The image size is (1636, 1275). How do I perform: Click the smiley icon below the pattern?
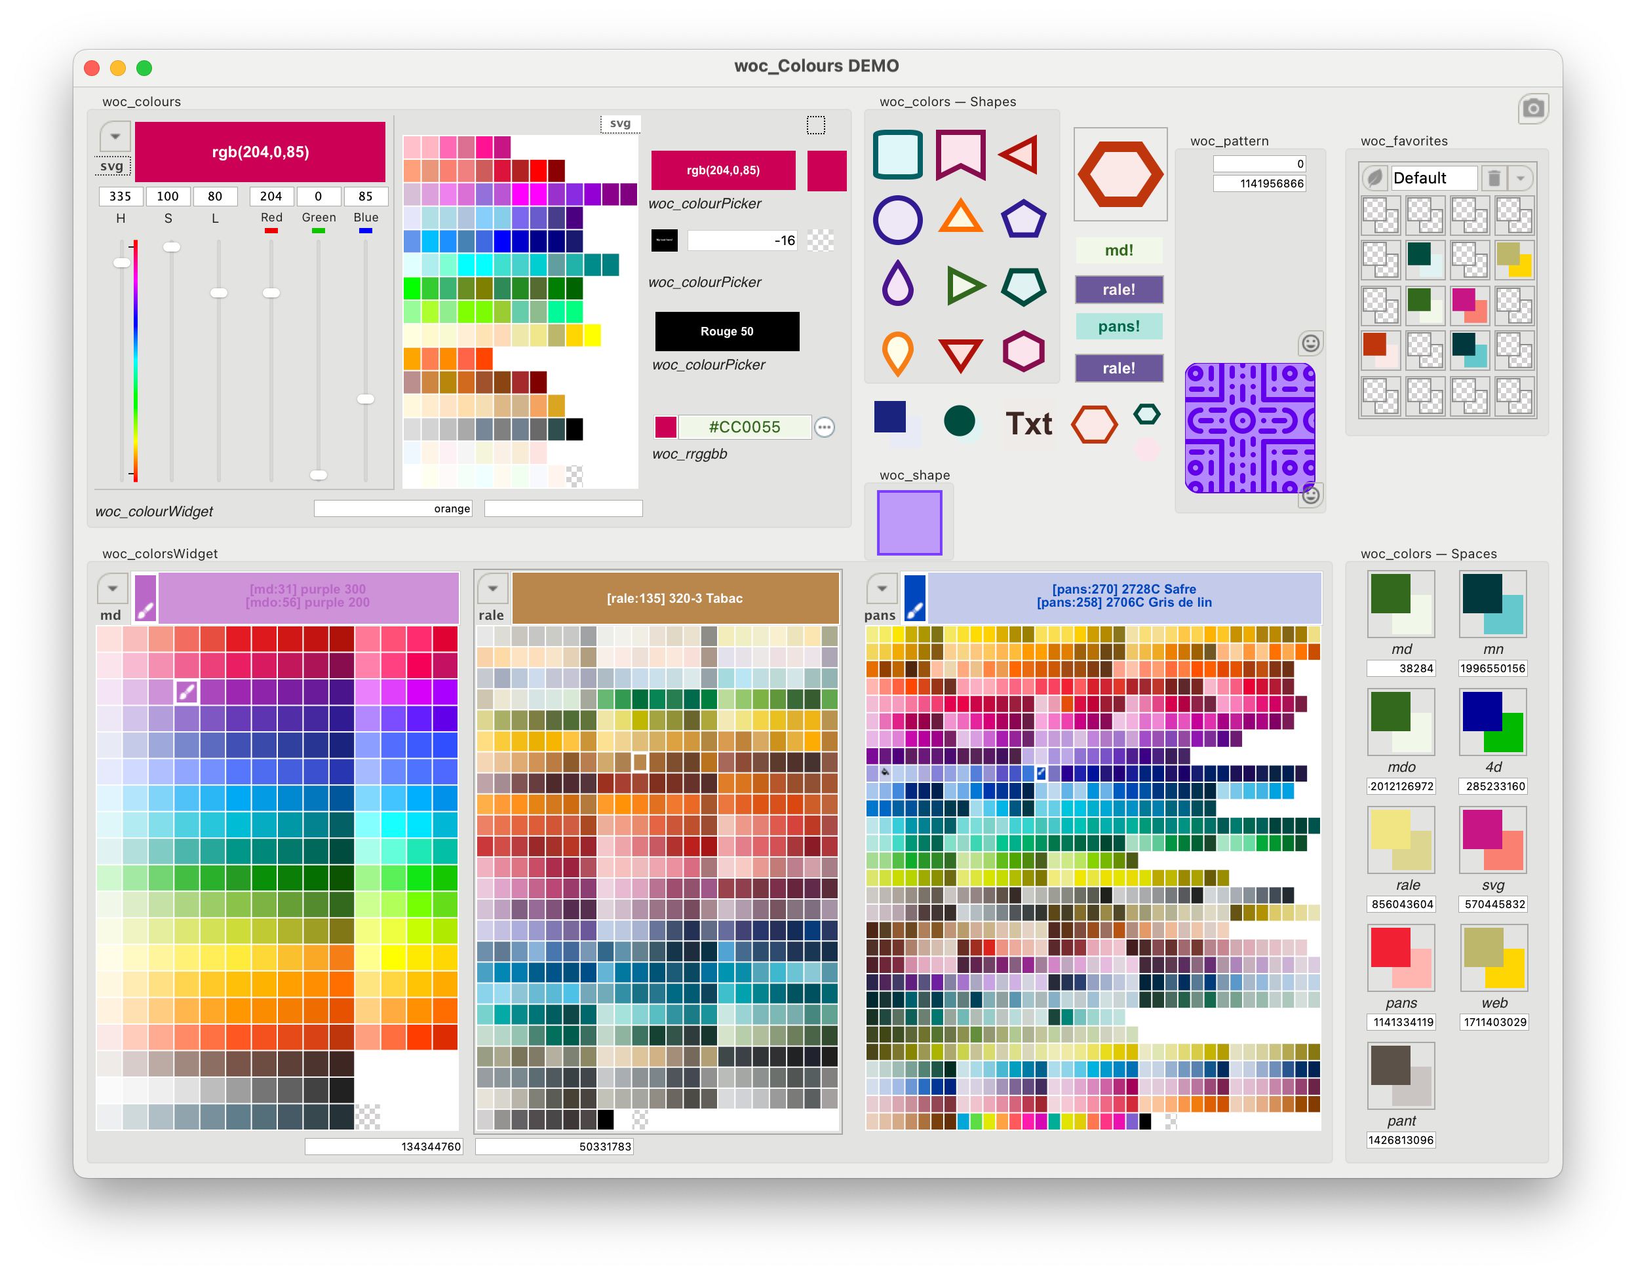coord(1310,494)
